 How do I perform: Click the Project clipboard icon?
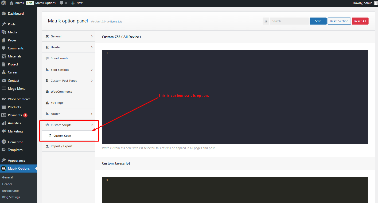point(4,64)
